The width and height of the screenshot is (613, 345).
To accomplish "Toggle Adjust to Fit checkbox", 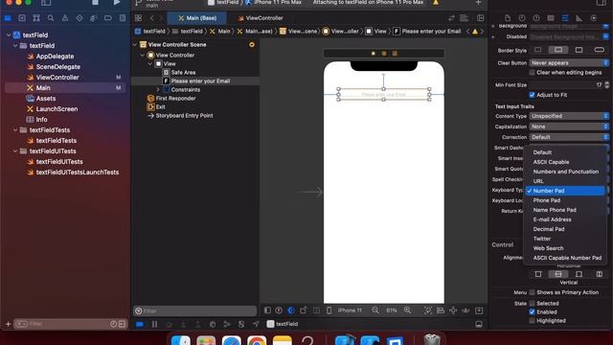I will pos(532,95).
